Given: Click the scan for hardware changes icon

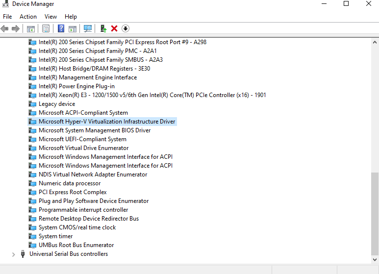Looking at the screenshot, I should 88,29.
